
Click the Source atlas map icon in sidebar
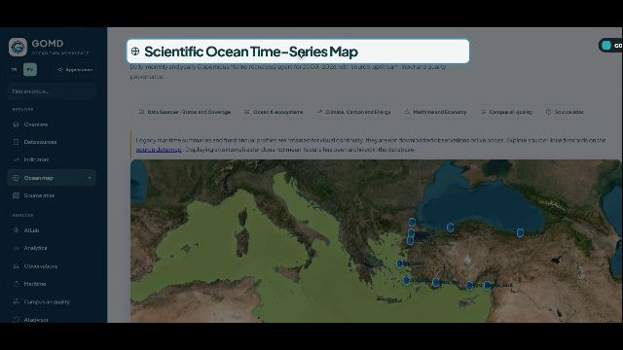pyautogui.click(x=16, y=195)
